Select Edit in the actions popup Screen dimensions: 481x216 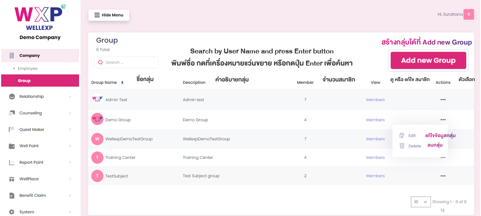click(x=408, y=136)
